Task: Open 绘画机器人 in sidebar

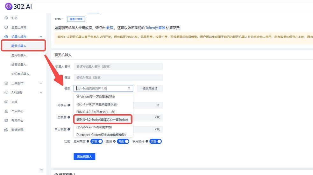Action: [x=19, y=64]
